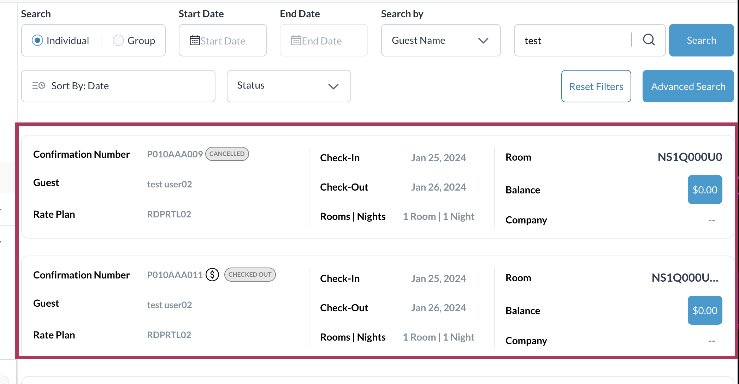Select the Individual radio button
Image resolution: width=739 pixels, height=384 pixels.
(x=37, y=41)
